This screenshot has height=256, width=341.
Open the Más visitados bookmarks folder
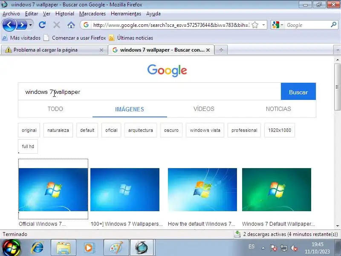pyautogui.click(x=21, y=38)
